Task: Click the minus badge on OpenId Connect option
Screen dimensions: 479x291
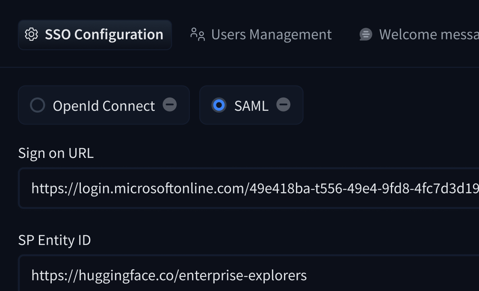Action: point(170,105)
